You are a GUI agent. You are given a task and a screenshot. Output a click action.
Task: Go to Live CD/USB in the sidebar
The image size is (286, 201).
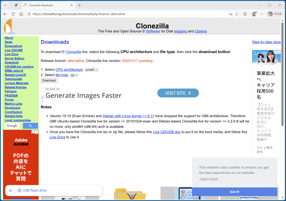14,50
